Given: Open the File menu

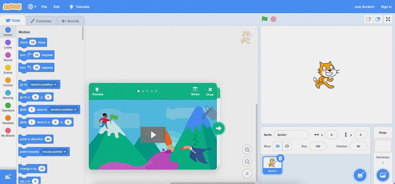Looking at the screenshot, I should 44,7.
